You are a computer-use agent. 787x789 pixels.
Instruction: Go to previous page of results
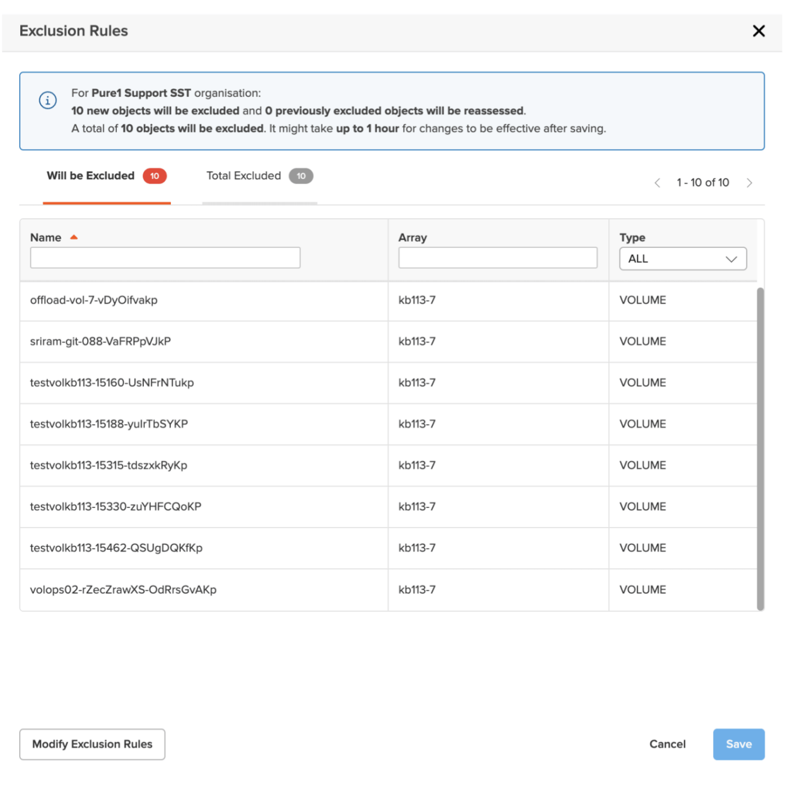(657, 183)
